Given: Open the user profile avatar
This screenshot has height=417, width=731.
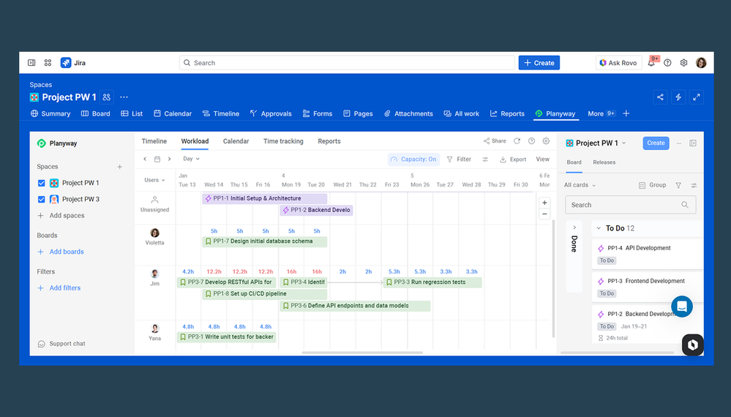Looking at the screenshot, I should coord(701,63).
